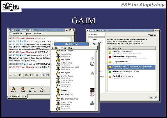Image resolution: width=167 pixels, height=118 pixels.
Task: Click the Exhaustive theme red smiley icon
Action: pyautogui.click(x=110, y=57)
